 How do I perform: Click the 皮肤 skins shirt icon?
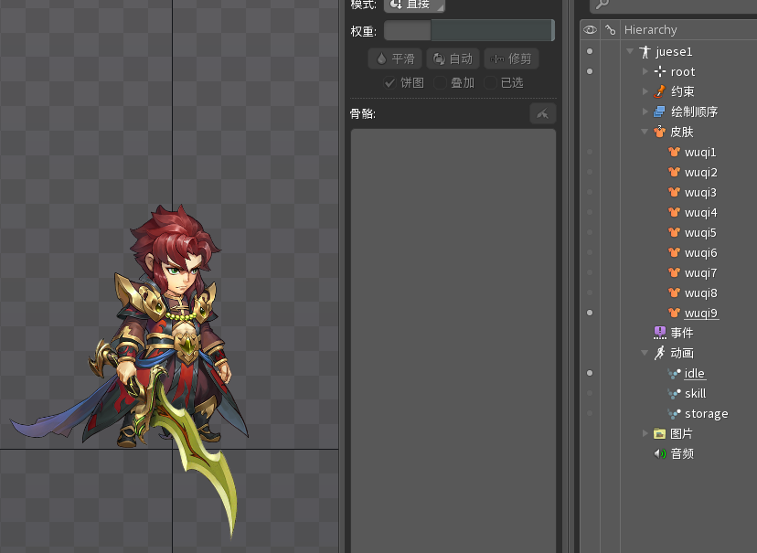point(659,132)
